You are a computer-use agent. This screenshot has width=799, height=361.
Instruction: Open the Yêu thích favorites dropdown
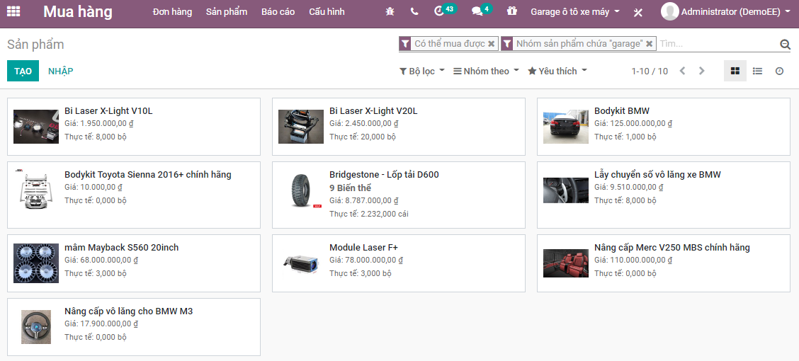557,71
